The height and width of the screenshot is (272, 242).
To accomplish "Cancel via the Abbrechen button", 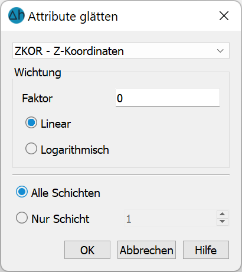I will pyautogui.click(x=146, y=250).
